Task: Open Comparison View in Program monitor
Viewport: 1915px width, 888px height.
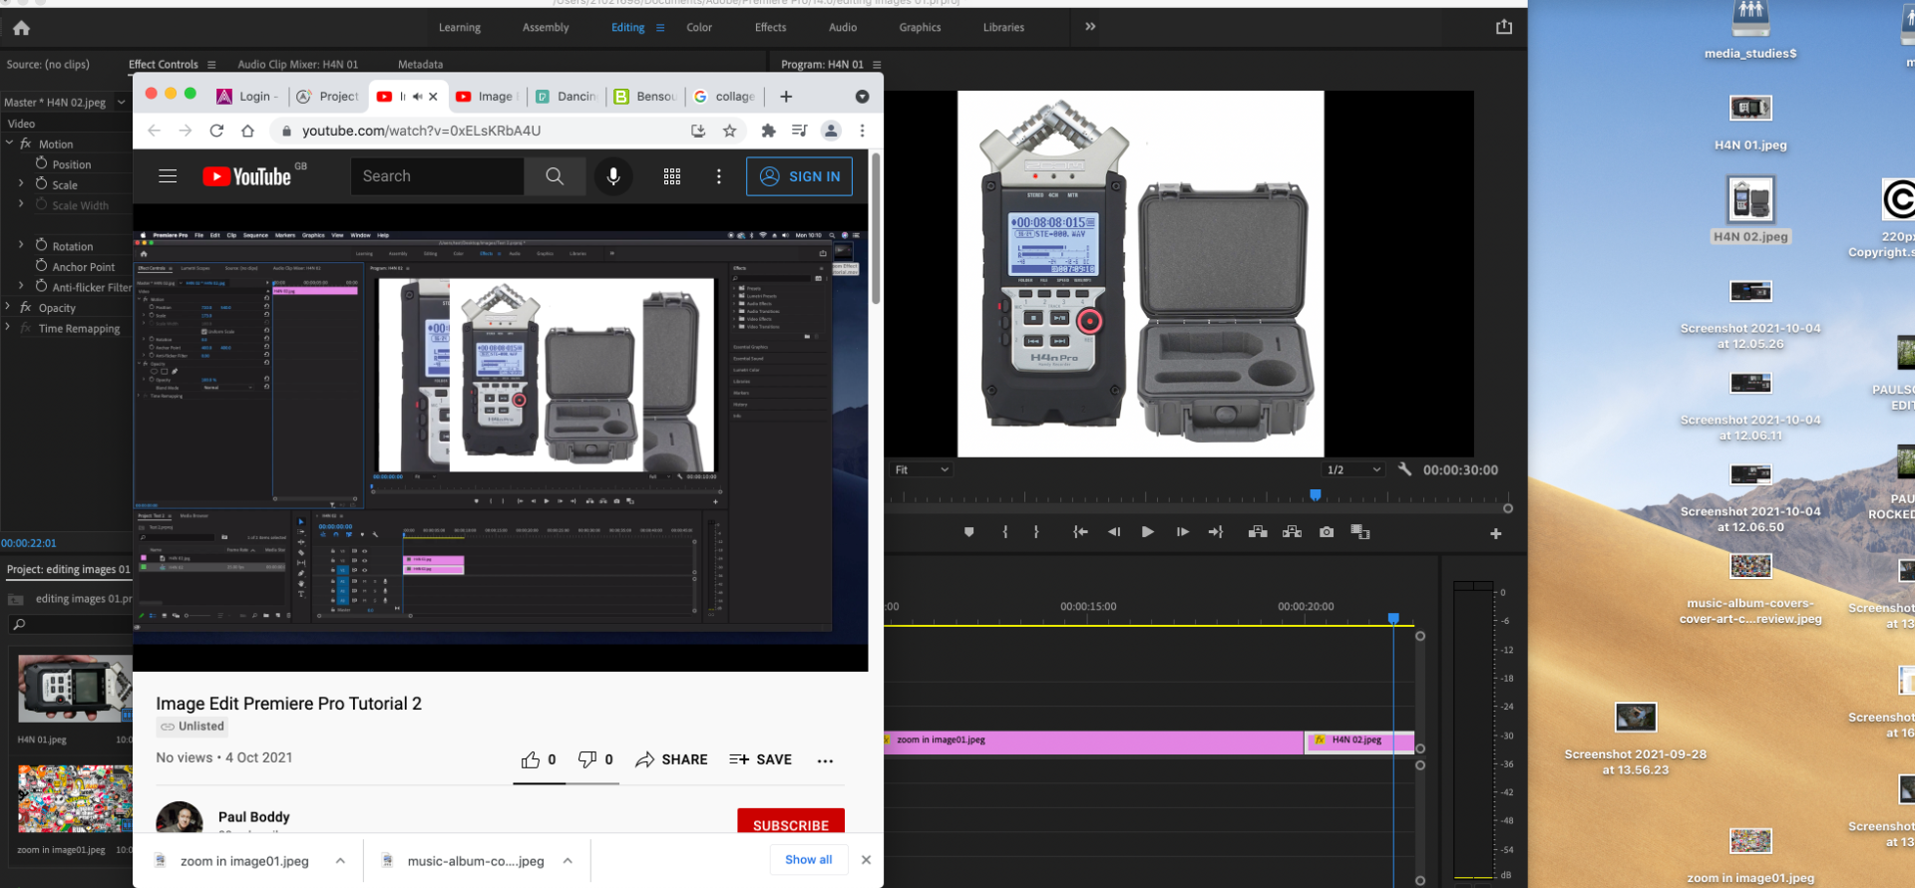Action: point(1360,532)
